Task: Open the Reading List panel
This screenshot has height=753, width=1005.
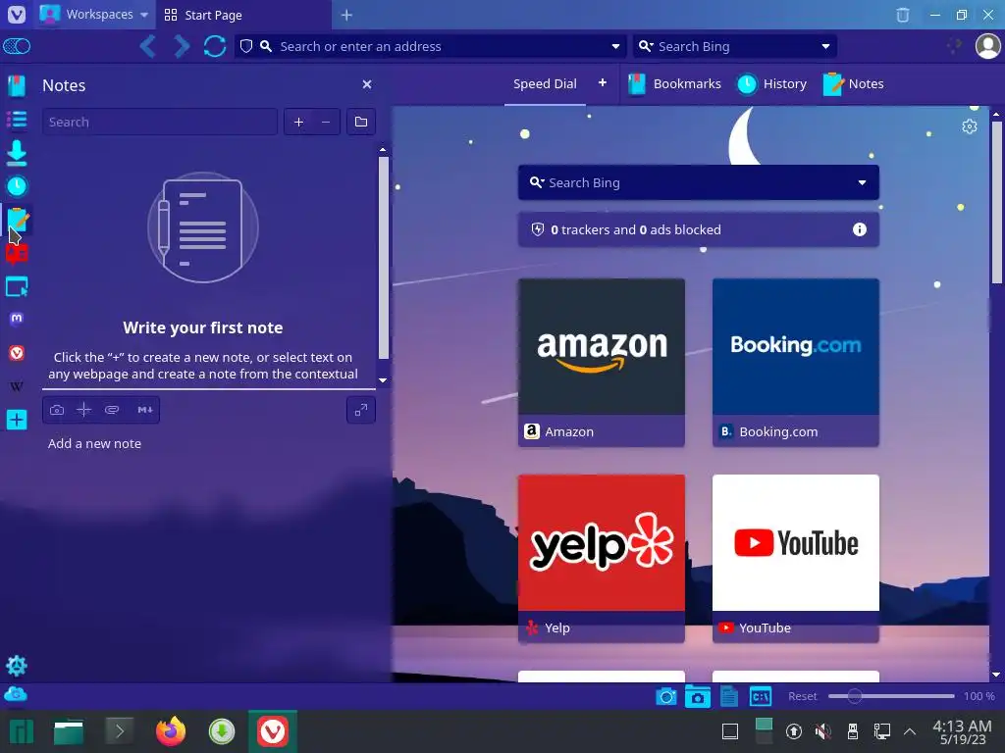Action: [17, 119]
